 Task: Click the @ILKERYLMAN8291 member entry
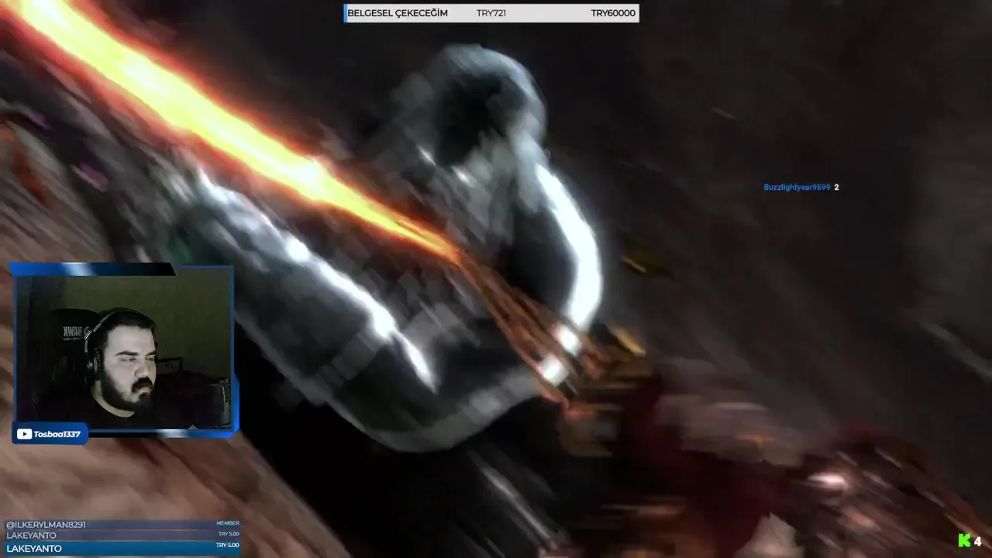coord(46,525)
